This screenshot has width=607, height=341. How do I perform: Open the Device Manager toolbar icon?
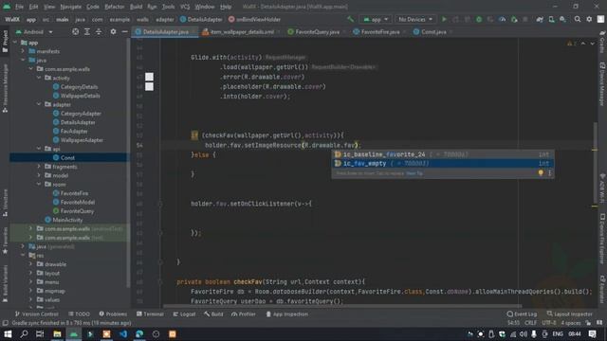pos(551,19)
